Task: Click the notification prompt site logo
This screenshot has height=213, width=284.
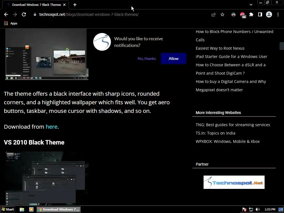Action: [x=102, y=42]
